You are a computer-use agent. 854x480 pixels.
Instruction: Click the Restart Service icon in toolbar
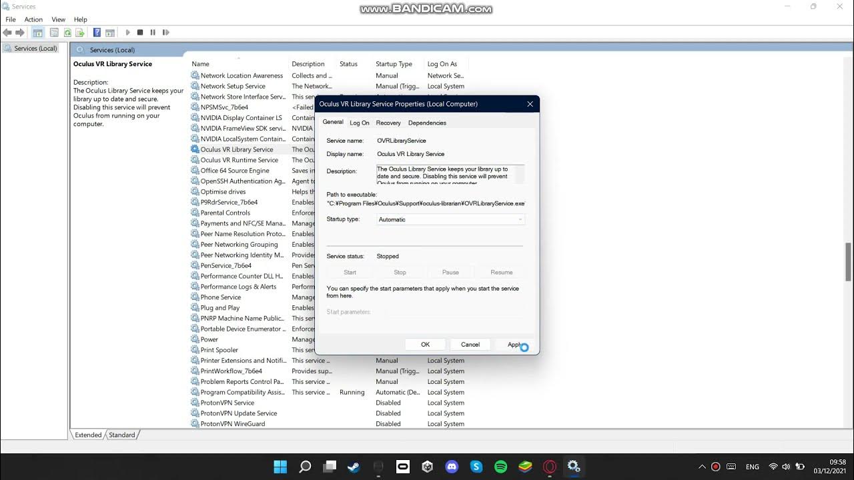coord(165,32)
